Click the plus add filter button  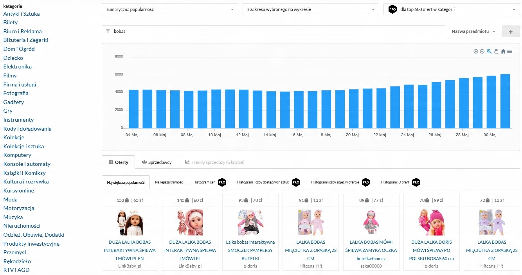pyautogui.click(x=511, y=31)
